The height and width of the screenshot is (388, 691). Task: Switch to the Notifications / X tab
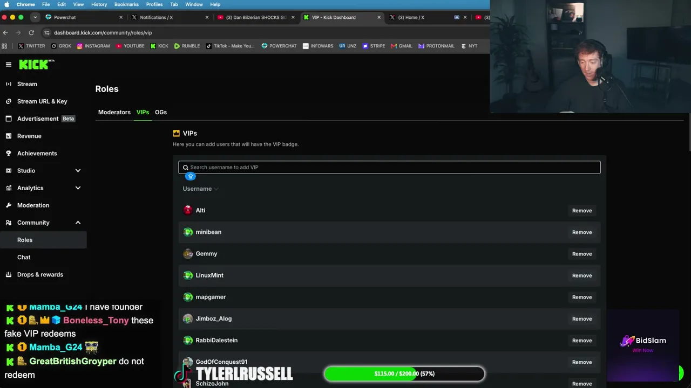(x=170, y=17)
